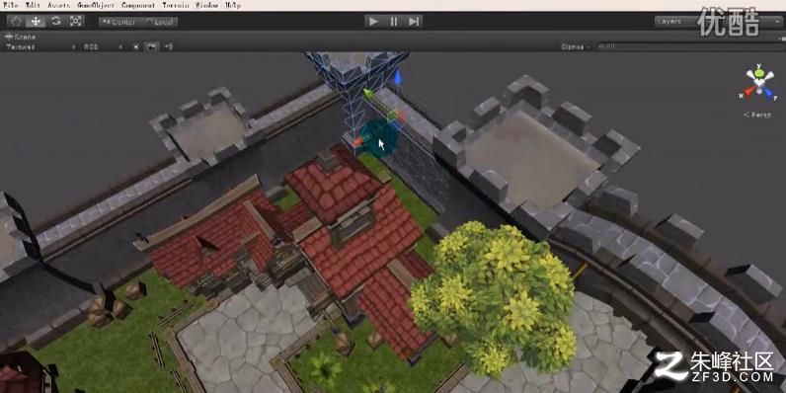Open the GameObject menu
This screenshot has width=786, height=393.
(96, 5)
